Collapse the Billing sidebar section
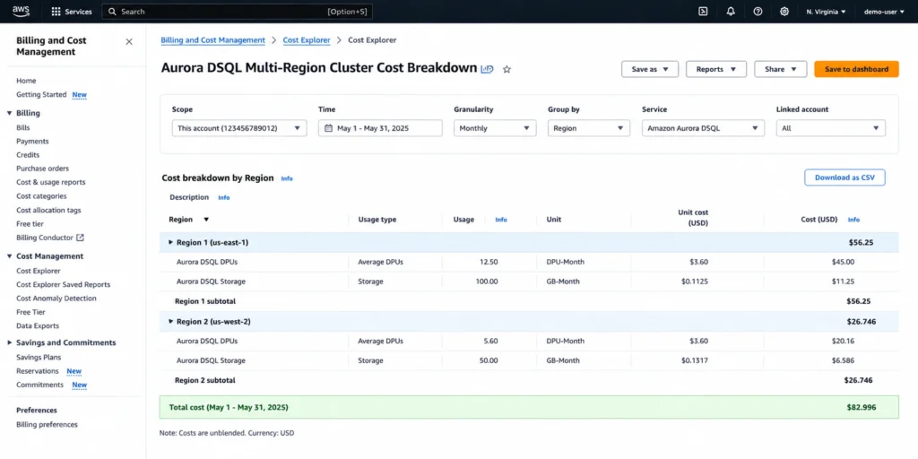The image size is (918, 459). pos(9,113)
